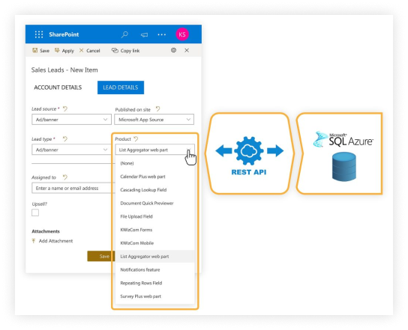Focus the Assigned to name field
408x330 pixels.
coord(73,188)
